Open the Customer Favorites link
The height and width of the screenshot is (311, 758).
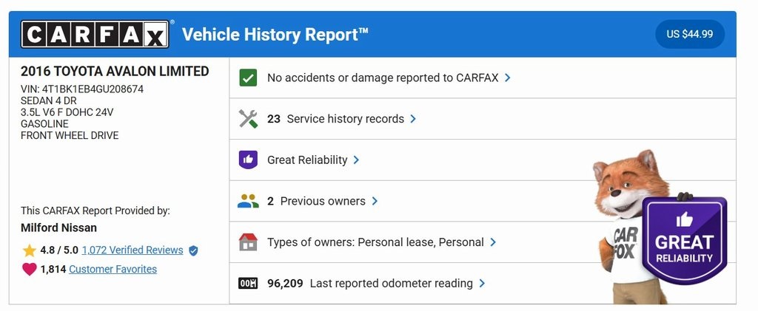113,270
